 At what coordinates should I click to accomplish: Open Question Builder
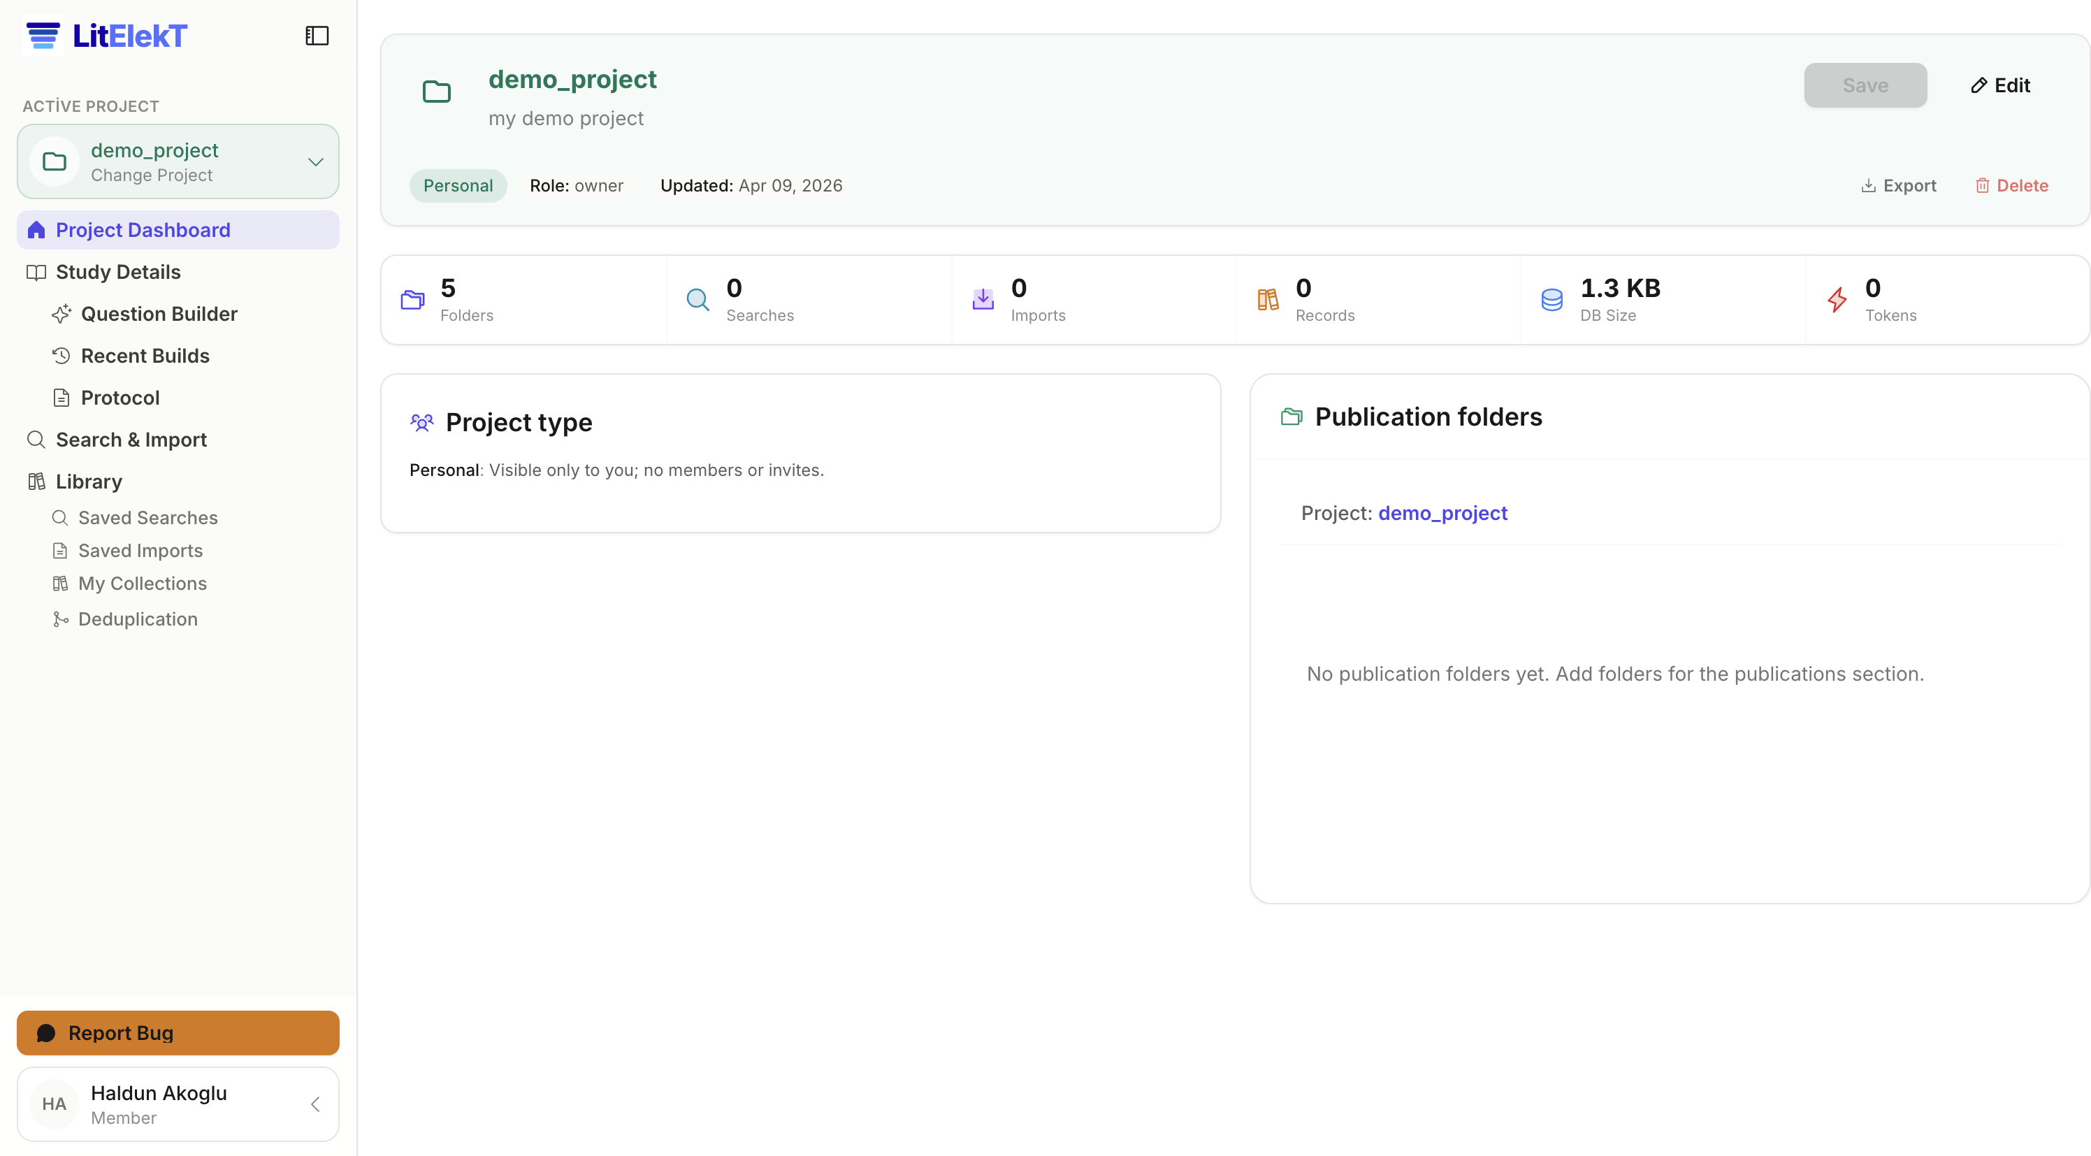coord(159,313)
